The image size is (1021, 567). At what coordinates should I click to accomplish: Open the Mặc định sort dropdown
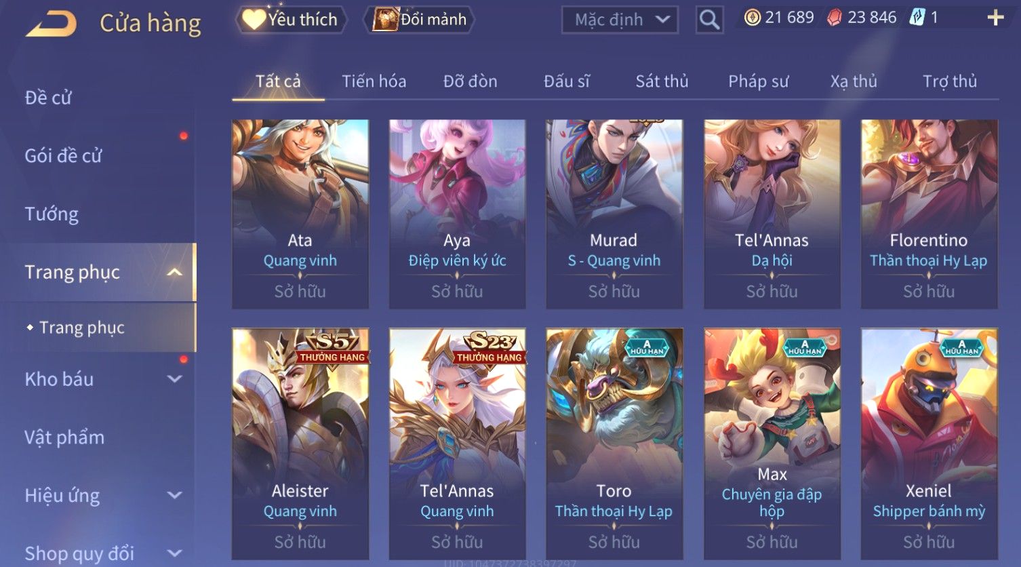coord(620,20)
